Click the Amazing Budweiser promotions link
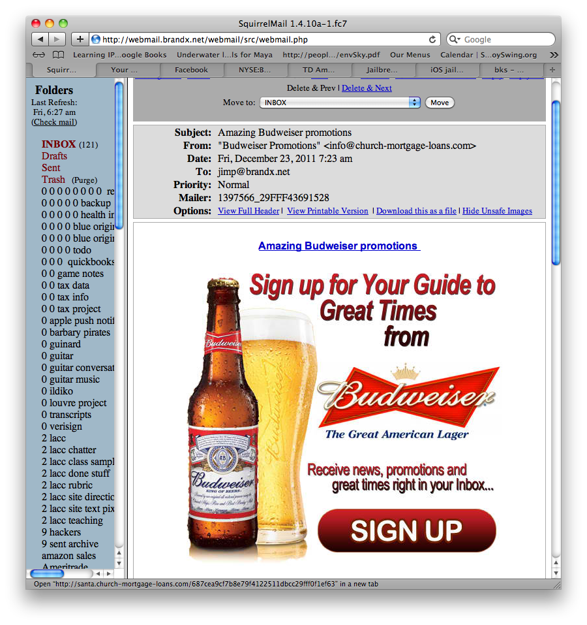This screenshot has height=625, width=587. [x=339, y=246]
